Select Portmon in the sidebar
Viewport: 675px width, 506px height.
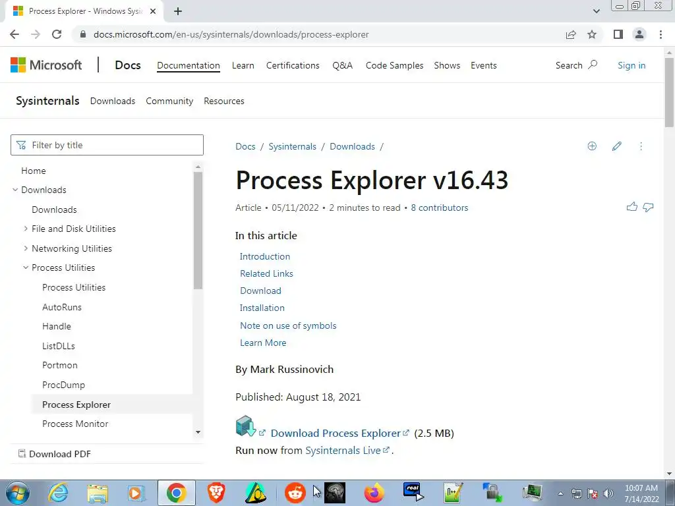tap(60, 365)
